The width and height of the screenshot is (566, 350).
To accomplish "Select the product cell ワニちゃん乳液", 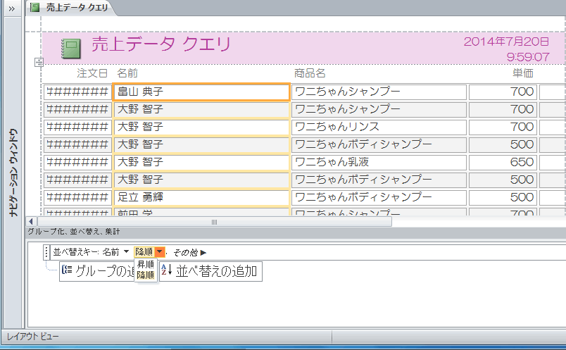I will coord(379,162).
